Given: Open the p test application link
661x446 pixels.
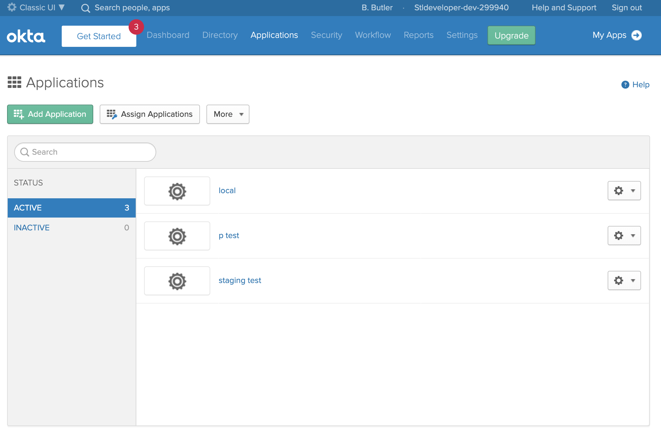Looking at the screenshot, I should click(x=229, y=236).
